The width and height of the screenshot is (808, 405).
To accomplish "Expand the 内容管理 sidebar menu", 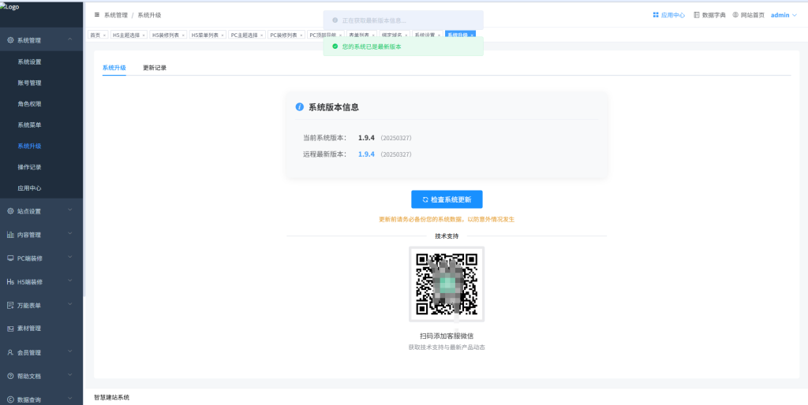I will (41, 235).
